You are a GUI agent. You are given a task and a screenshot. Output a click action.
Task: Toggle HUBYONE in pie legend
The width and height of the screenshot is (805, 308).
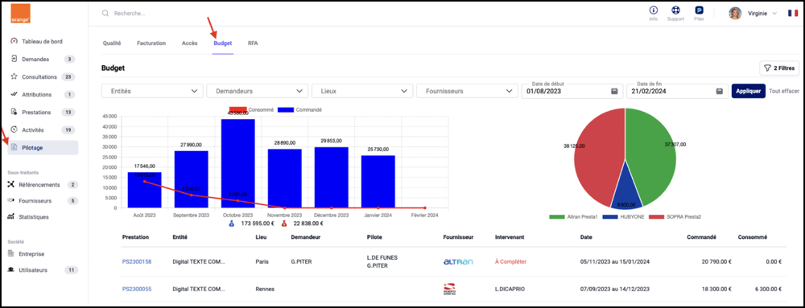(x=623, y=217)
